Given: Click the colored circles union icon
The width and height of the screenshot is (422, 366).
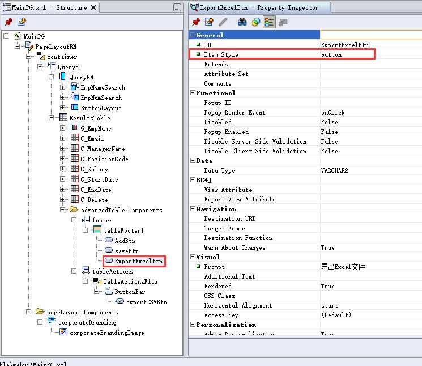Looking at the screenshot, I should point(255,22).
